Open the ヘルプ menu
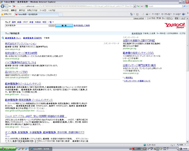Image resolution: width=189 pixels, height=151 pixels. [52, 10]
